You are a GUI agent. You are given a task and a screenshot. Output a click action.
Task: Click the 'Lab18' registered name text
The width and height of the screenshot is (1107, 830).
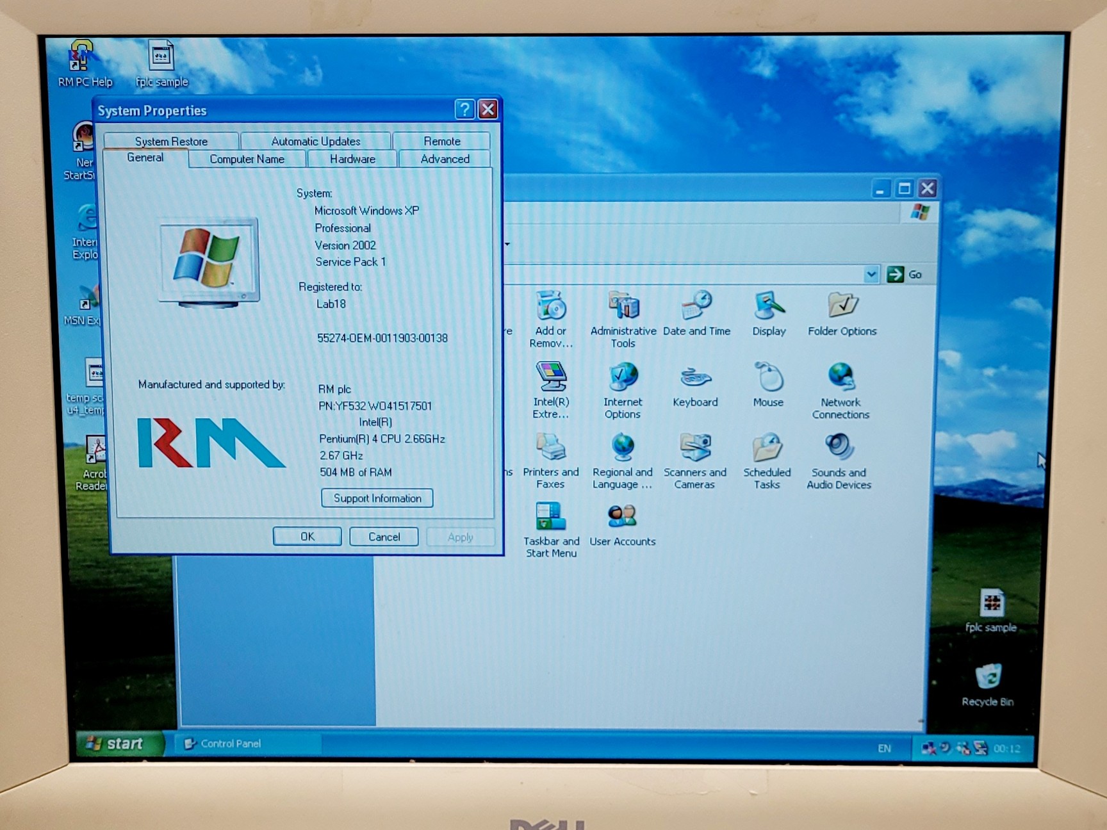[x=331, y=304]
